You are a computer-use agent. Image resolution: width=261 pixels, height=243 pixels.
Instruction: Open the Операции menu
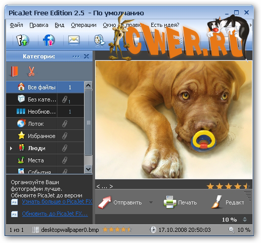point(83,25)
